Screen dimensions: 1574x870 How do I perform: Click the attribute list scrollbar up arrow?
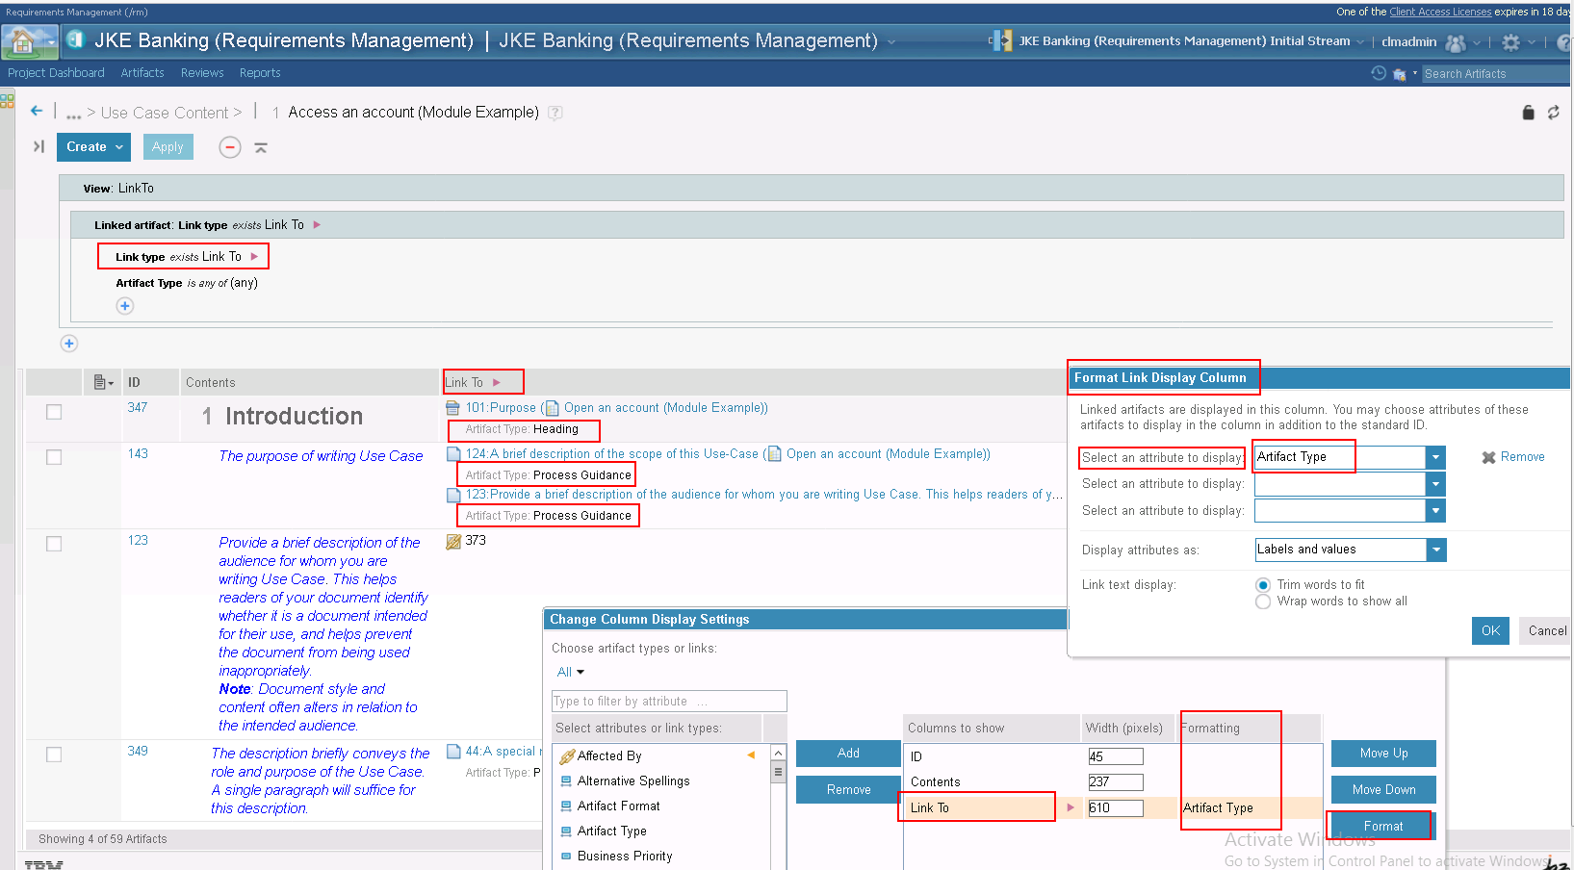tap(778, 753)
